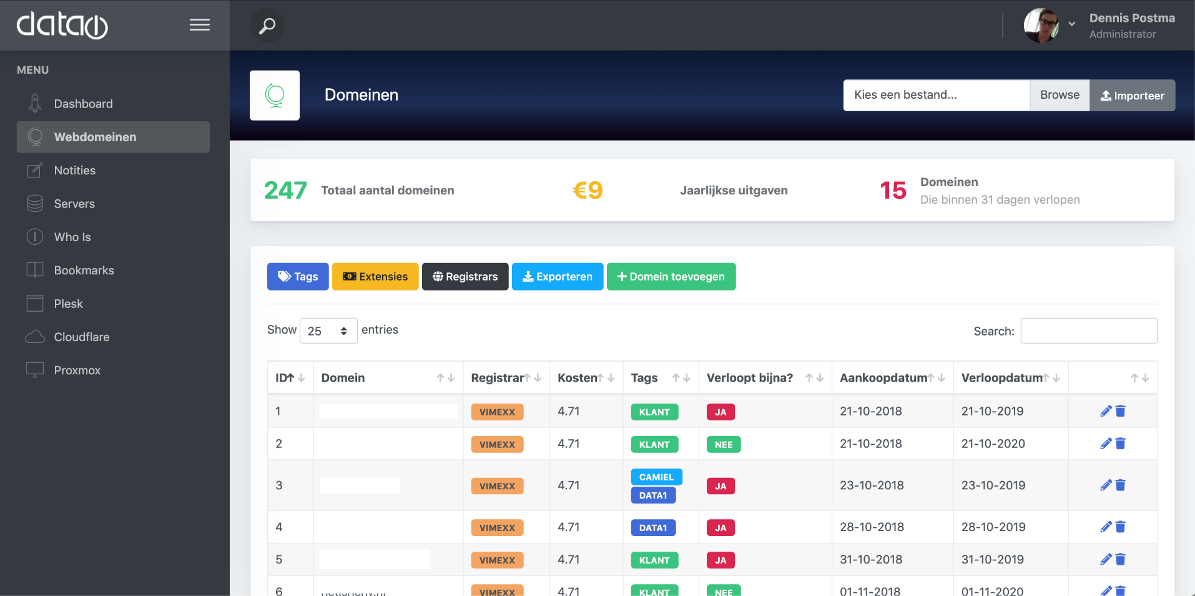Click the user profile avatar
Viewport: 1195px width, 596px height.
click(x=1041, y=26)
